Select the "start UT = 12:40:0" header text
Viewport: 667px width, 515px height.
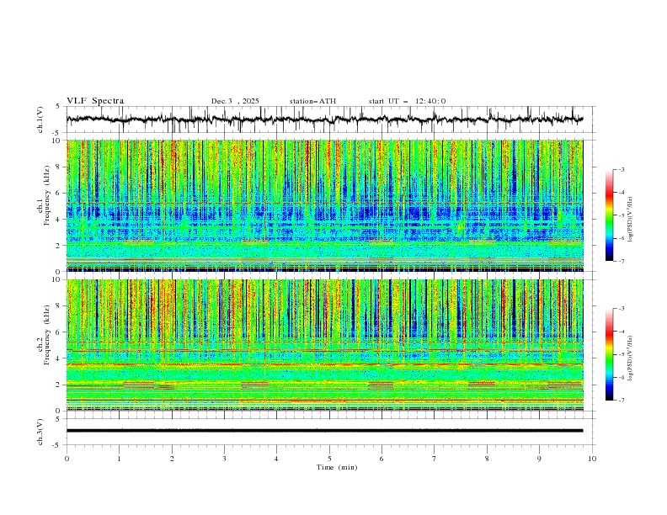coord(407,101)
